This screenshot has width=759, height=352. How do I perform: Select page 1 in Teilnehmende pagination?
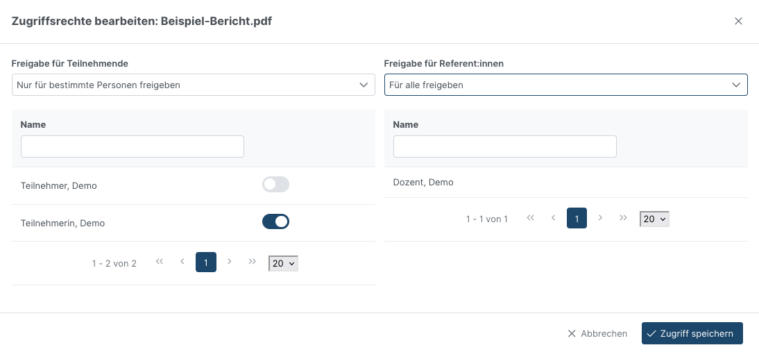[x=206, y=262]
